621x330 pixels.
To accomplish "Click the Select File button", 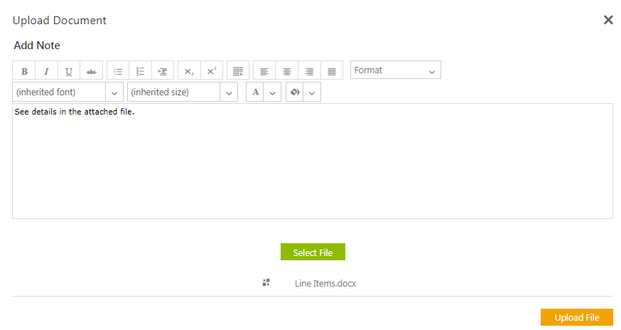I will coord(313,252).
